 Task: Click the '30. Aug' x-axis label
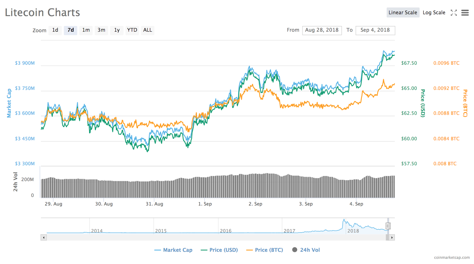point(104,204)
